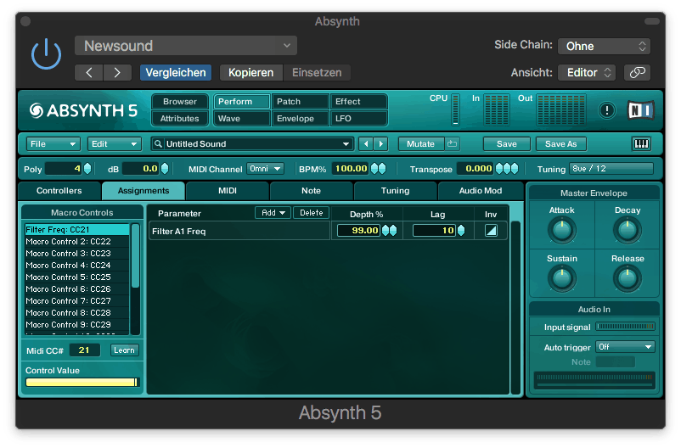
Task: Click the dice icon beside Mutate
Action: [x=453, y=144]
